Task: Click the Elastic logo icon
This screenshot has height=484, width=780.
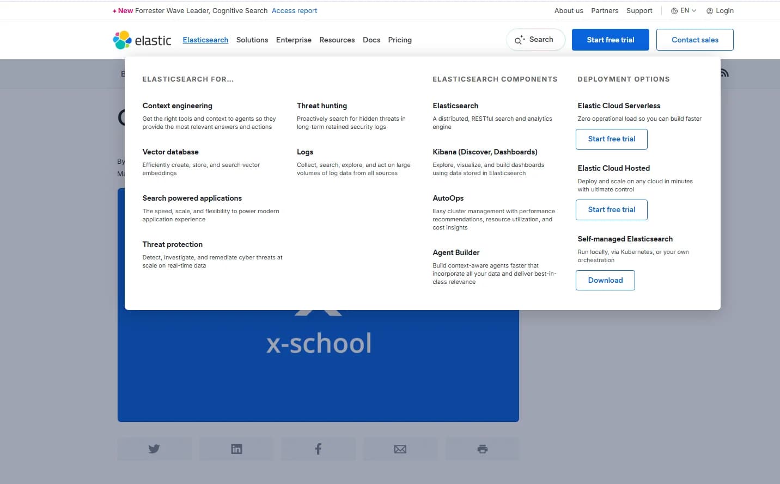Action: pos(123,40)
